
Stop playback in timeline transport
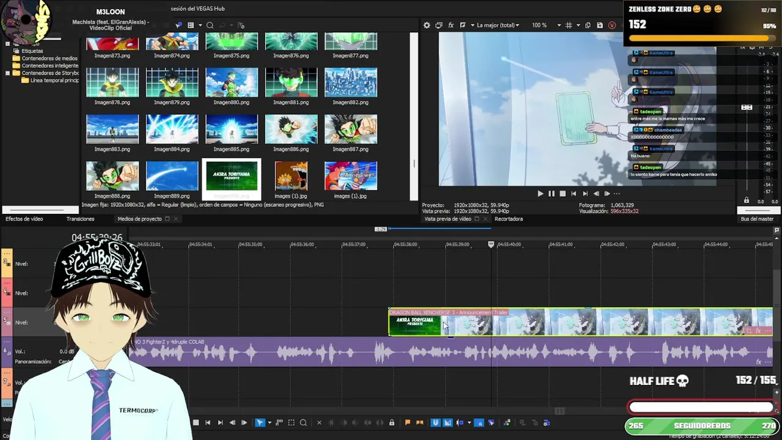click(x=195, y=422)
